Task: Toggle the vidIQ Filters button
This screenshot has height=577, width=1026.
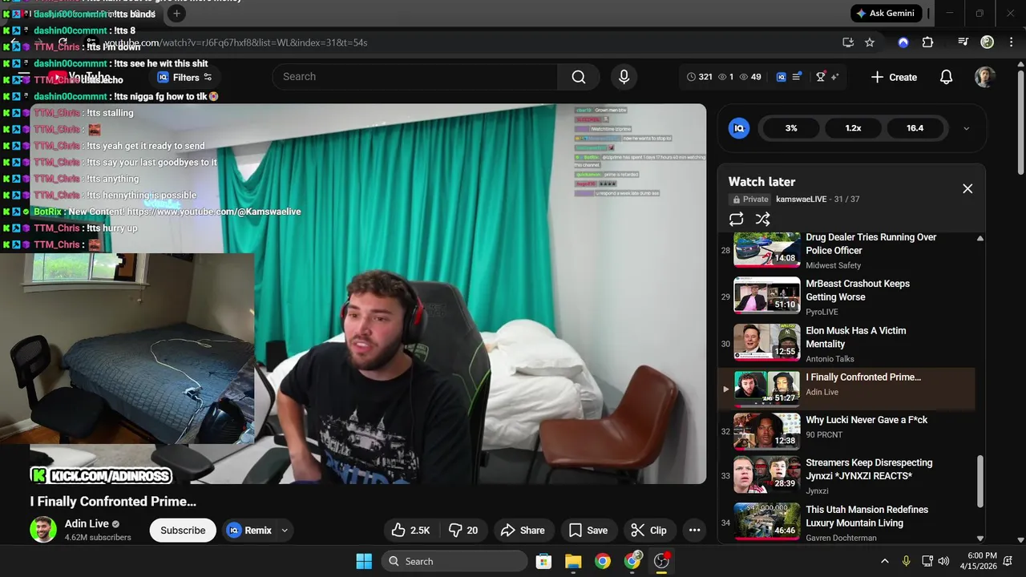Action: tap(185, 77)
